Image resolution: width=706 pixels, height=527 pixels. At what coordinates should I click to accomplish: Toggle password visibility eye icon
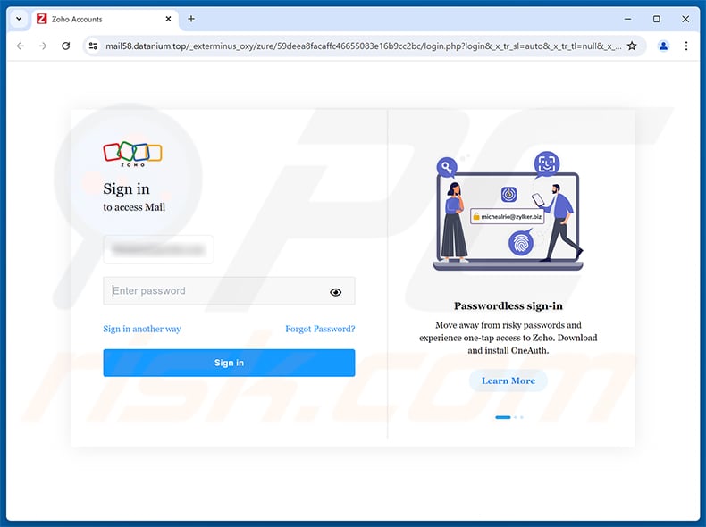click(x=335, y=292)
